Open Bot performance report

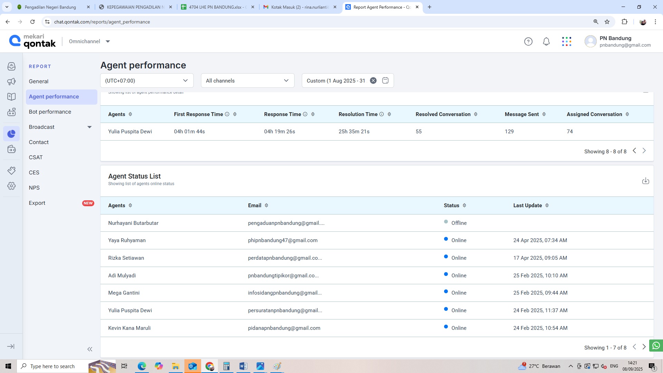[50, 112]
